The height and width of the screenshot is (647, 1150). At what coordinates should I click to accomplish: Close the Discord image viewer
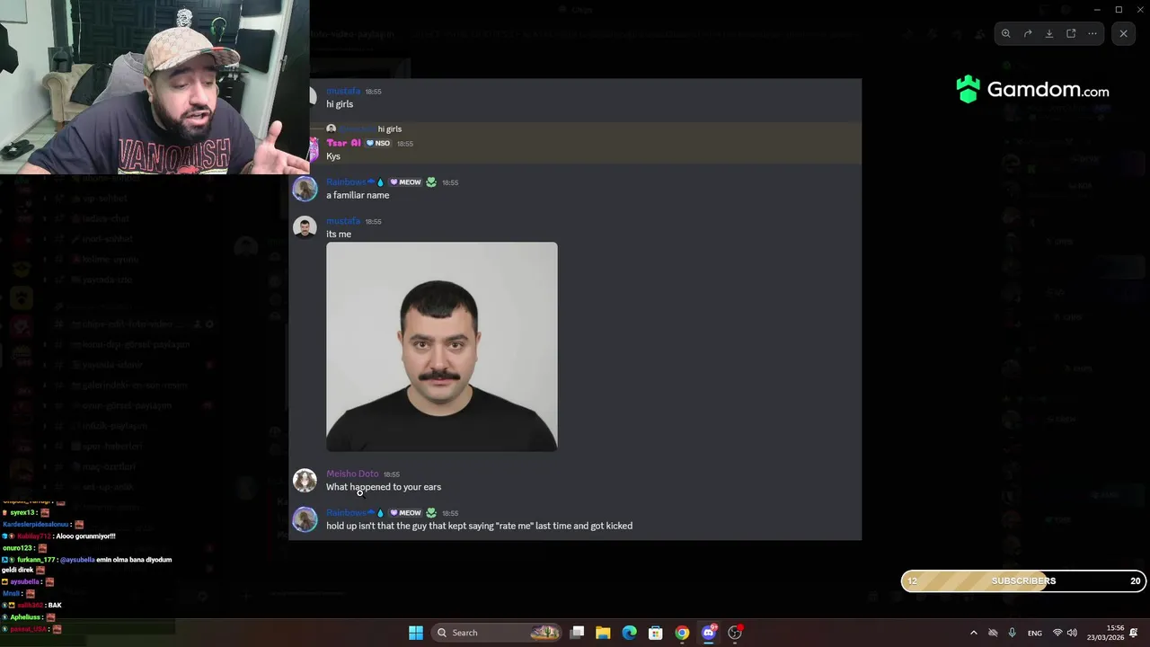click(1123, 33)
